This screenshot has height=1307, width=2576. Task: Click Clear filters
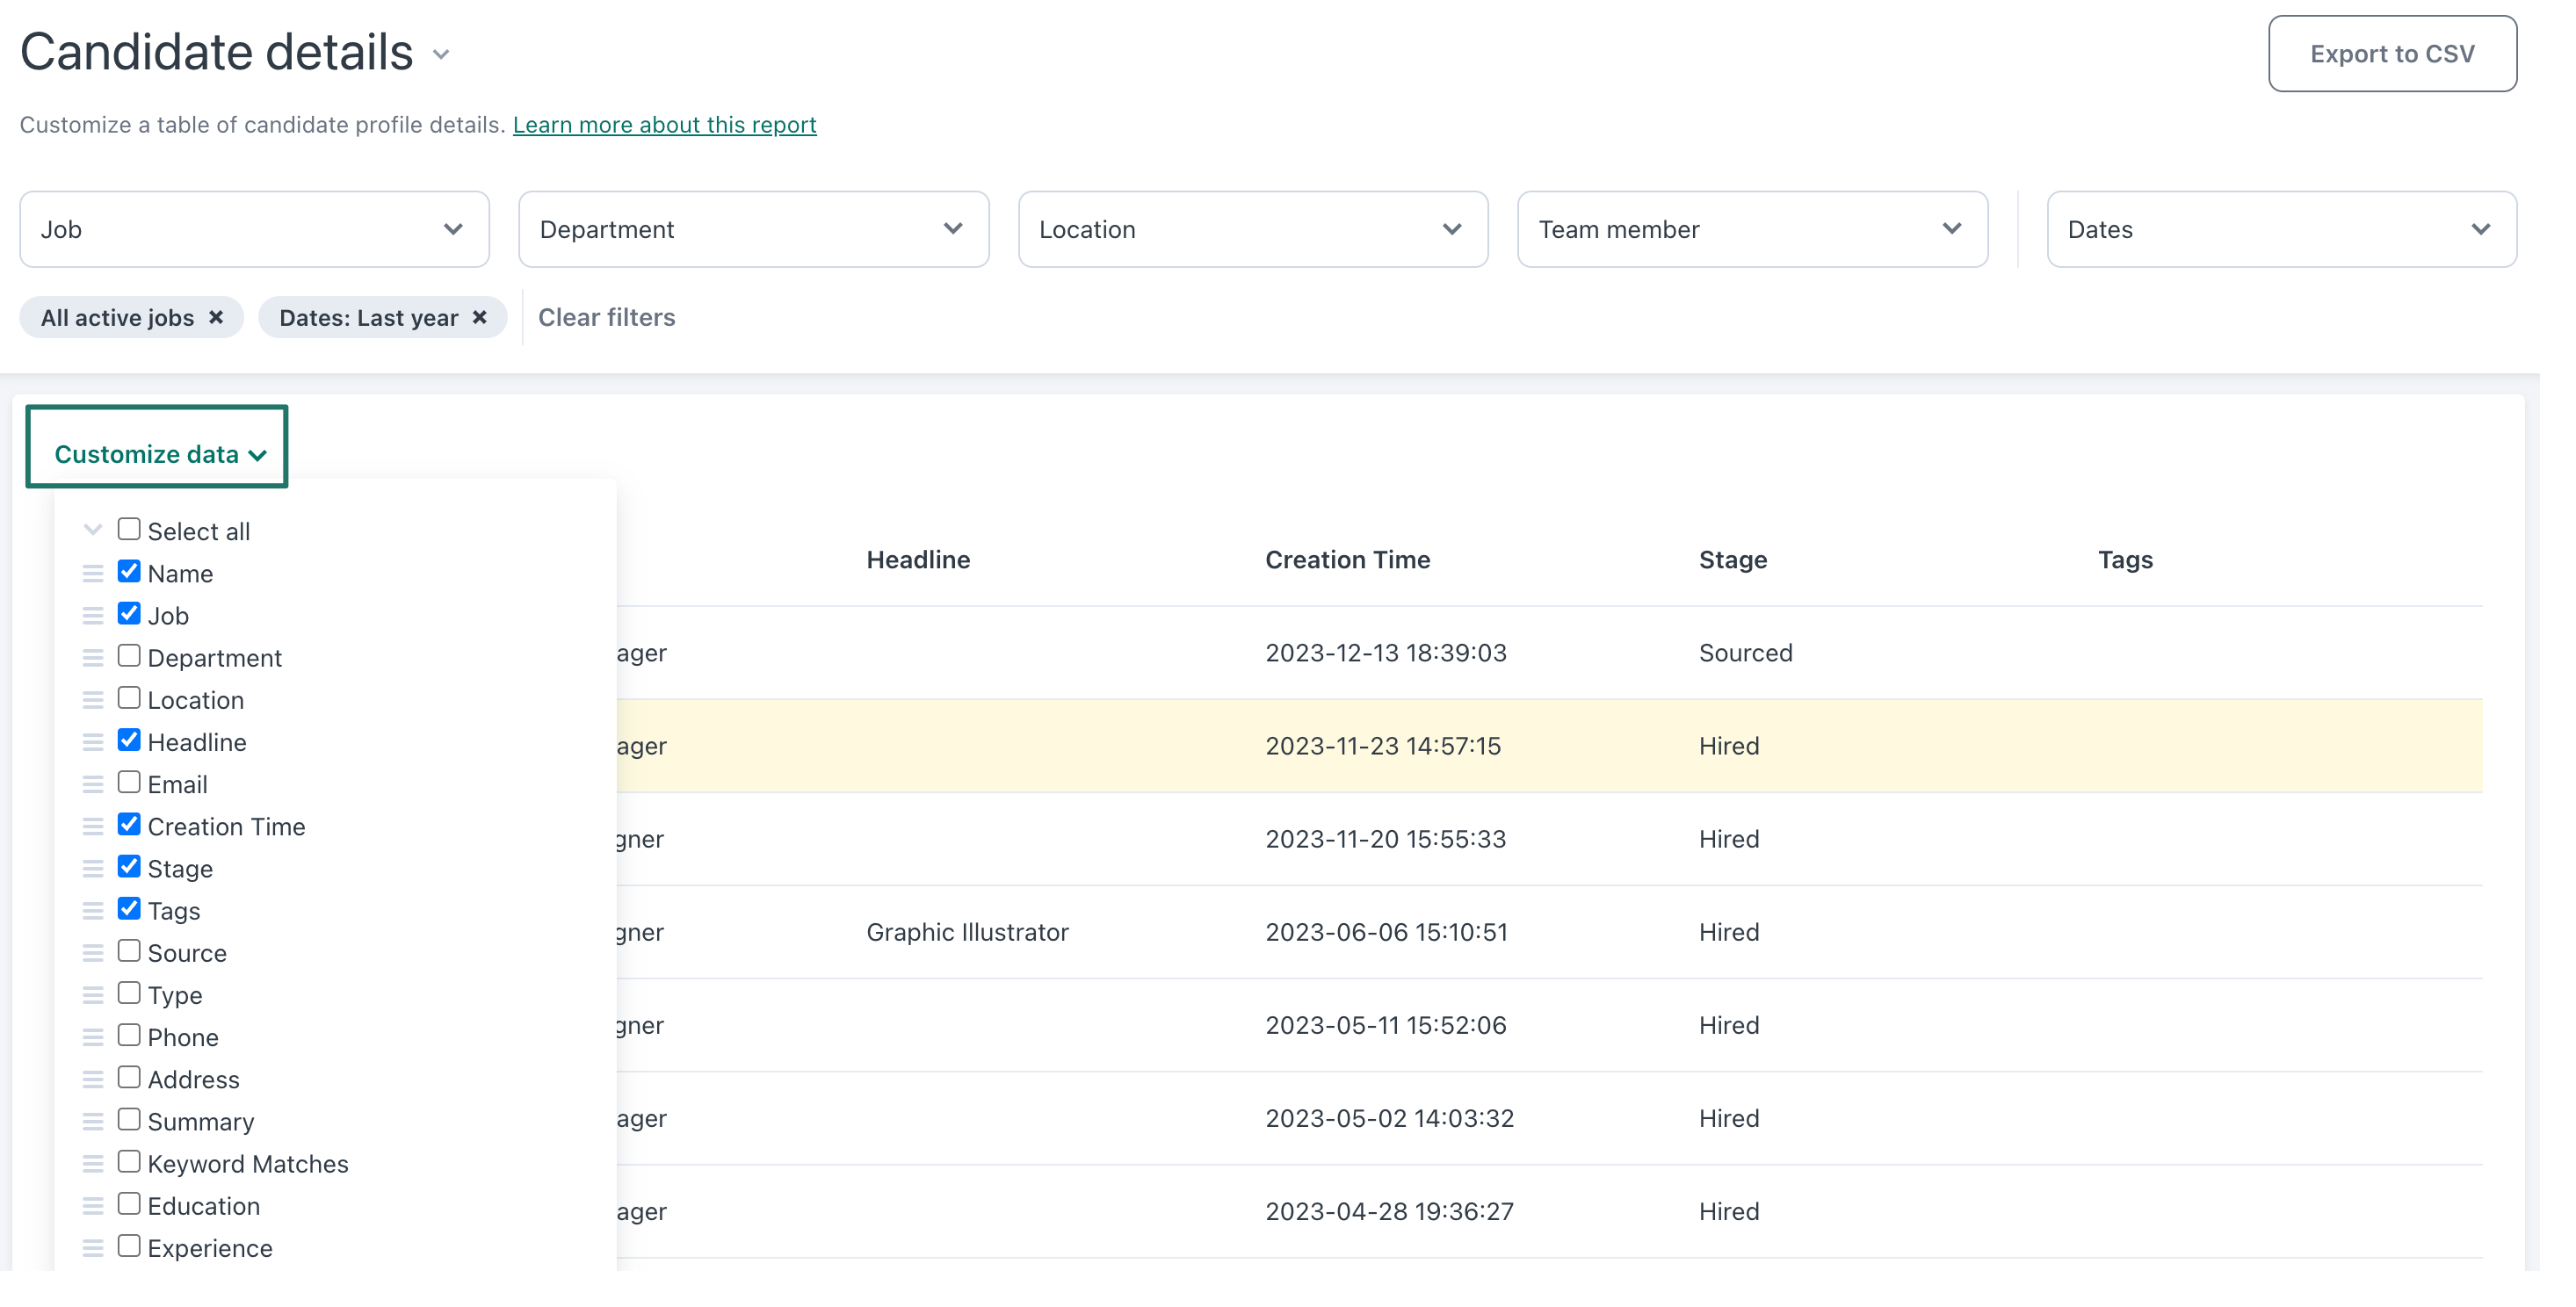point(607,318)
